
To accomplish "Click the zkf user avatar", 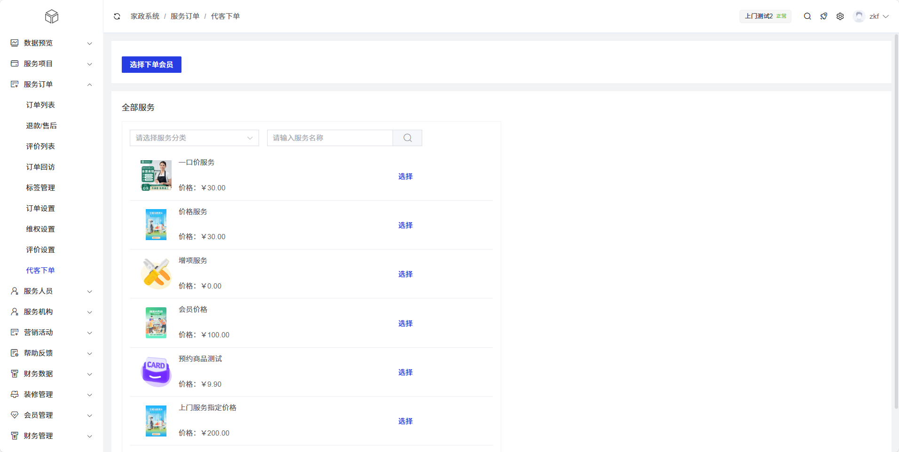I will (x=859, y=16).
